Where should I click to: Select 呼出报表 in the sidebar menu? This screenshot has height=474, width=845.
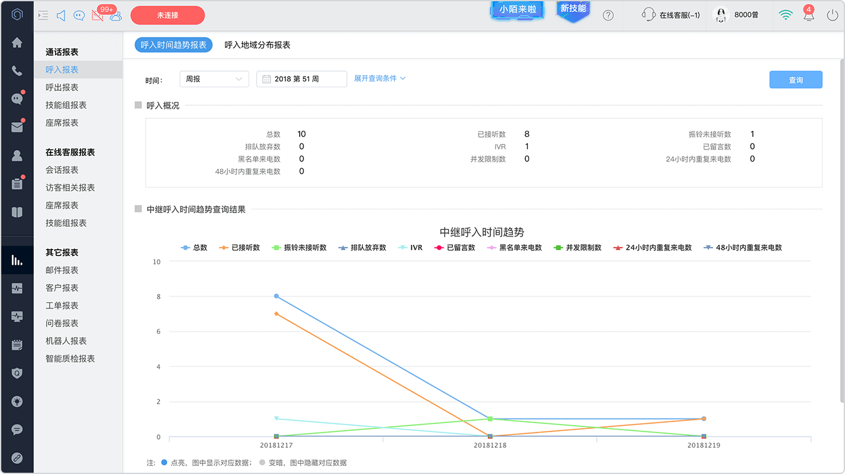tap(62, 87)
